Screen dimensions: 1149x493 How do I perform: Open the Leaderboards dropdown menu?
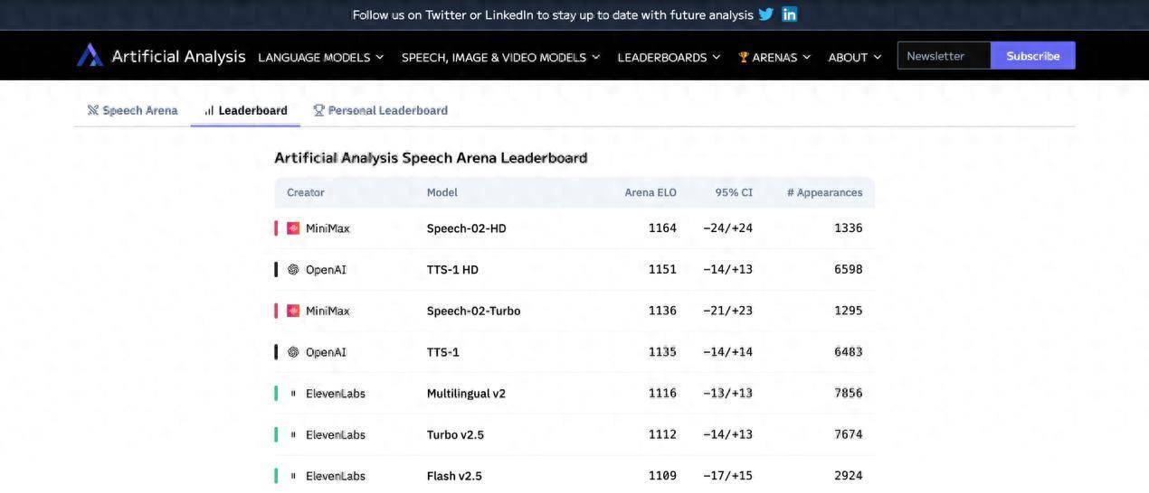669,57
